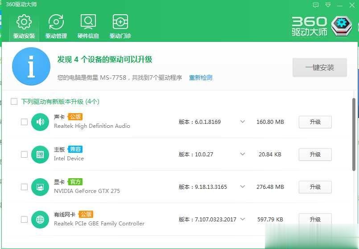This screenshot has width=359, height=249.
Task: Expand version dropdown for 6.0.1.8169
Action: click(x=243, y=122)
